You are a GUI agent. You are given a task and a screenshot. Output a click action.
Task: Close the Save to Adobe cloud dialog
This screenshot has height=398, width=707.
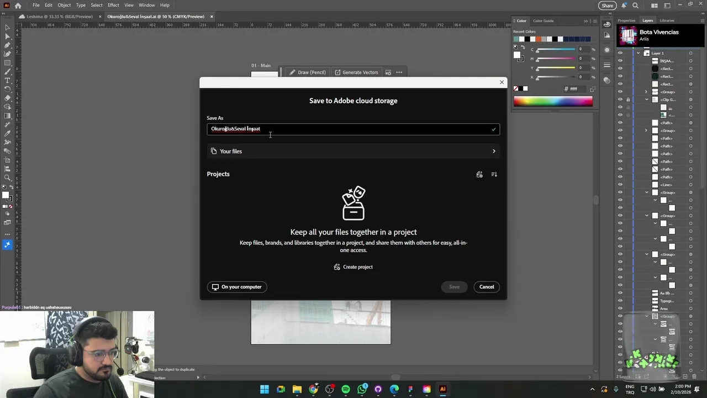(x=502, y=82)
